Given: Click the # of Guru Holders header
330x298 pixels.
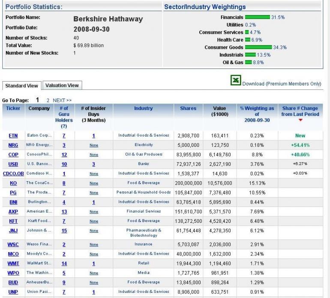Looking at the screenshot, I should pyautogui.click(x=64, y=117).
